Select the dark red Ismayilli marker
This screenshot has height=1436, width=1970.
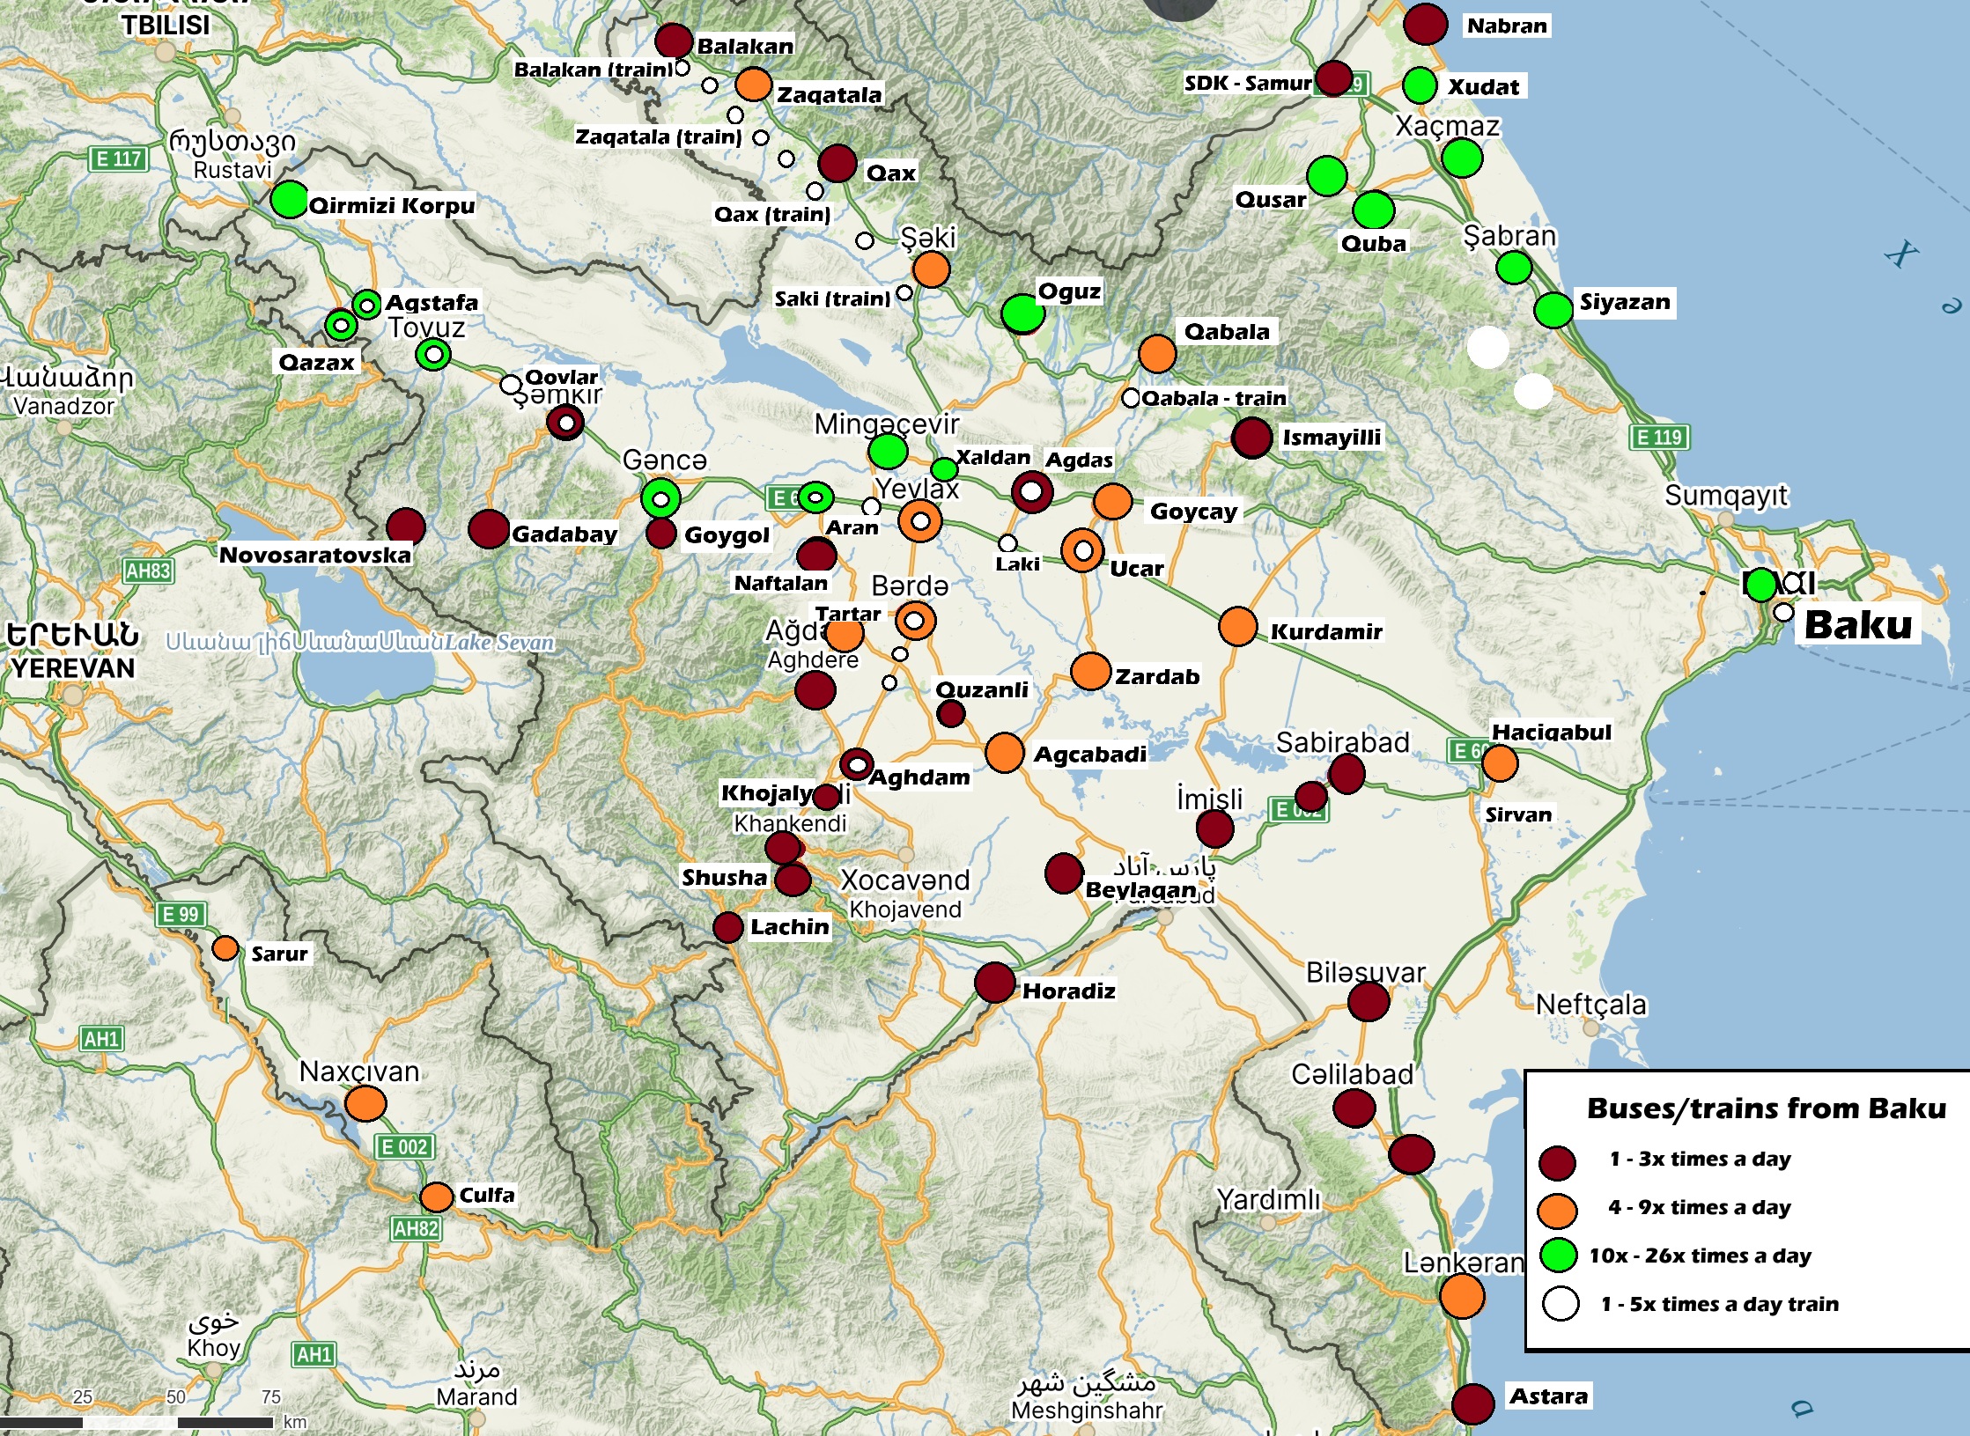click(1251, 438)
